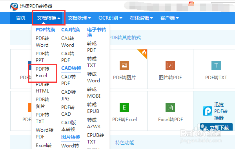Viewport: 235px width, 149px height.
Task: Expand the 文档处理 dropdown
Action: point(79,18)
